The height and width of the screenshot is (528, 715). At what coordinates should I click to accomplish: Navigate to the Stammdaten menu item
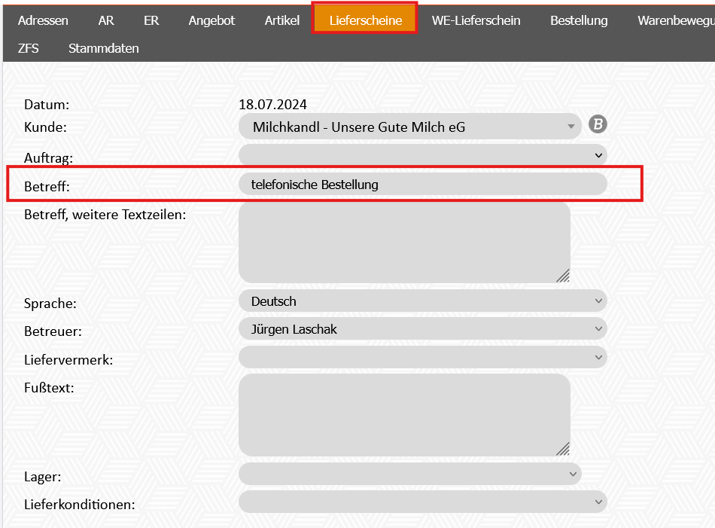point(103,48)
